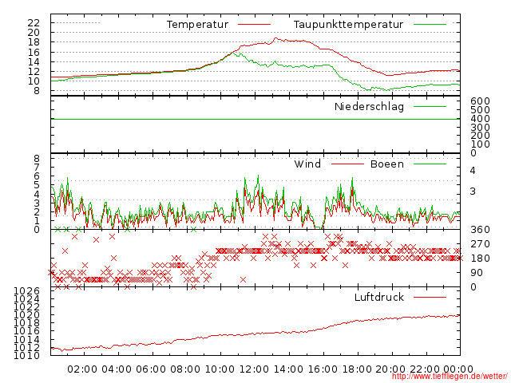Click the 14 temperature axis label
Viewport: 511px width, 383px height.
point(34,61)
